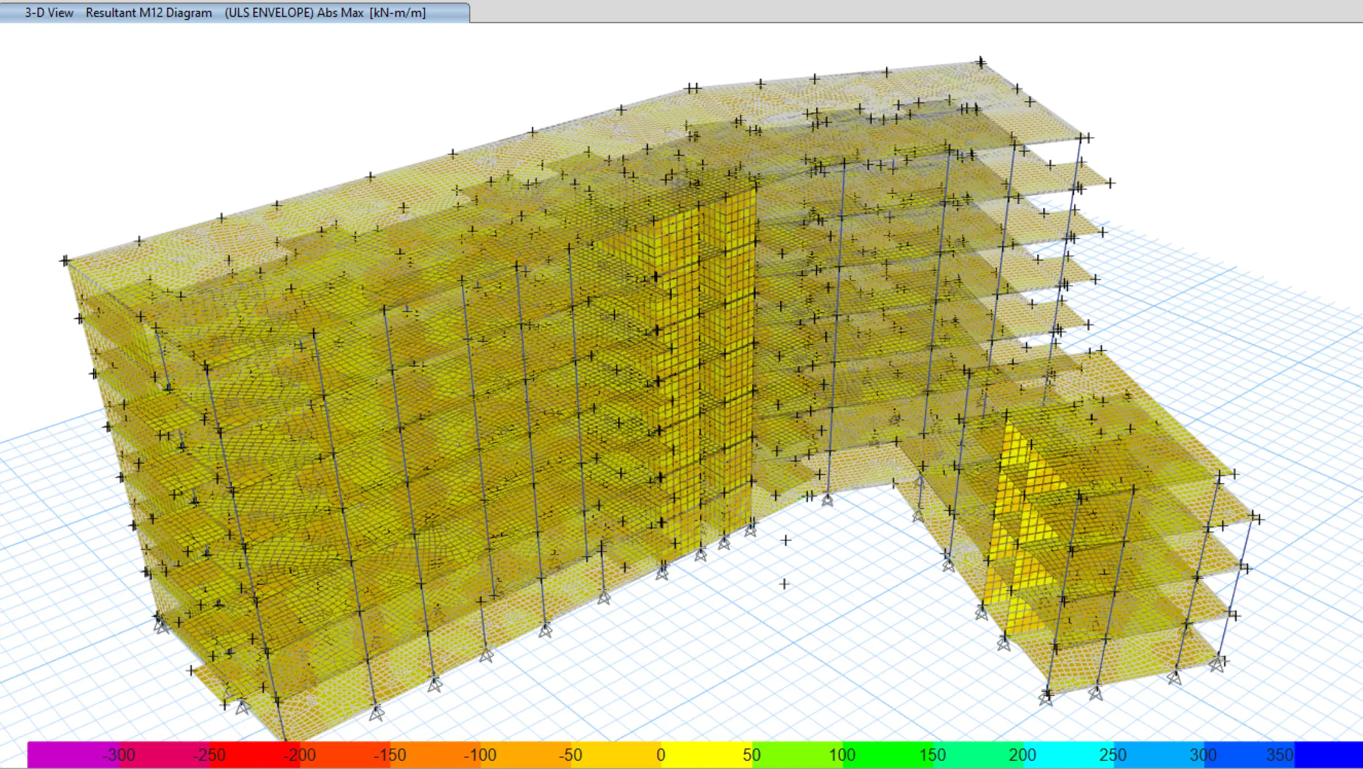This screenshot has width=1363, height=769.
Task: Click the red legend segment between -250 and -200
Action: click(255, 755)
